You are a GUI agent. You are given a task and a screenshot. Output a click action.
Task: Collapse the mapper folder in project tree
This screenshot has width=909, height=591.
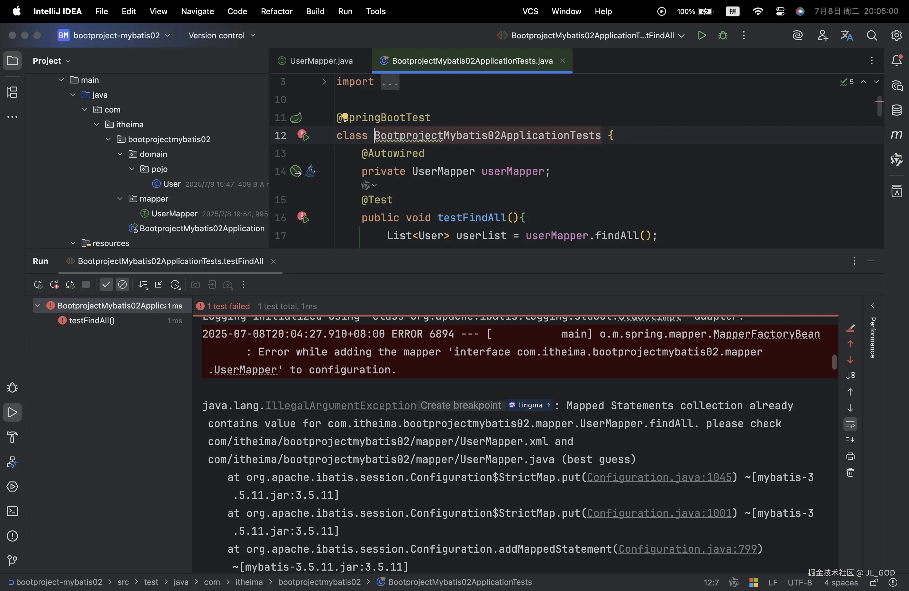[x=120, y=198]
